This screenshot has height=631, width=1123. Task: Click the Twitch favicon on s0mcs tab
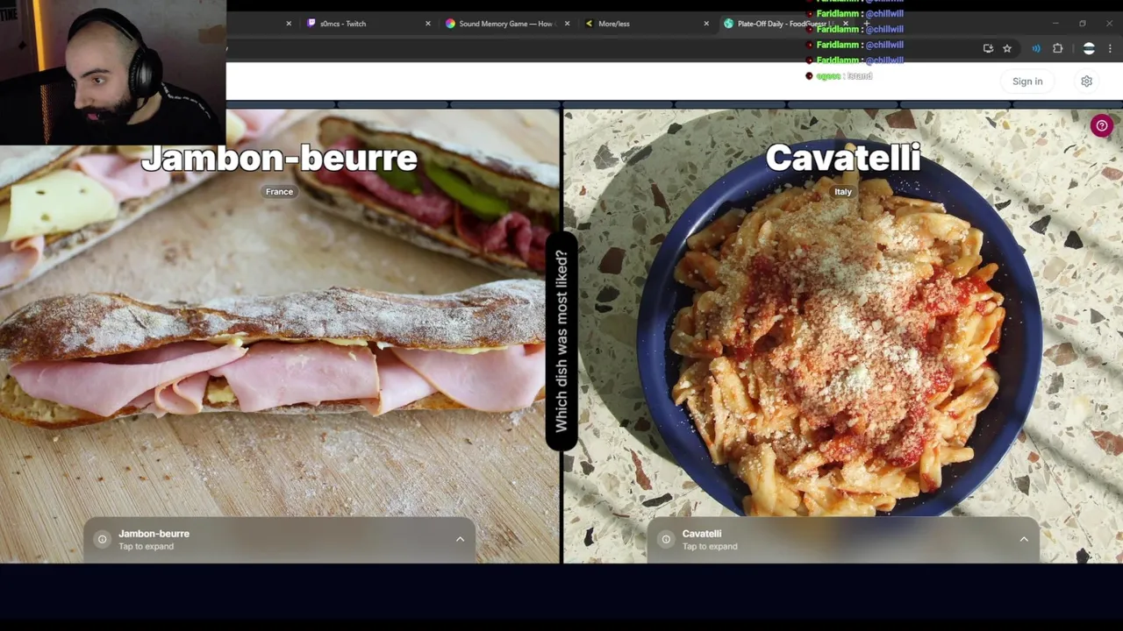click(x=311, y=24)
